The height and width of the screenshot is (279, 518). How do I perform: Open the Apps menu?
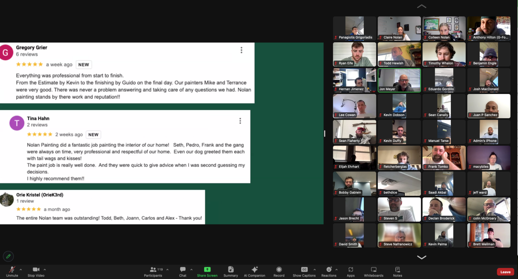tap(351, 272)
